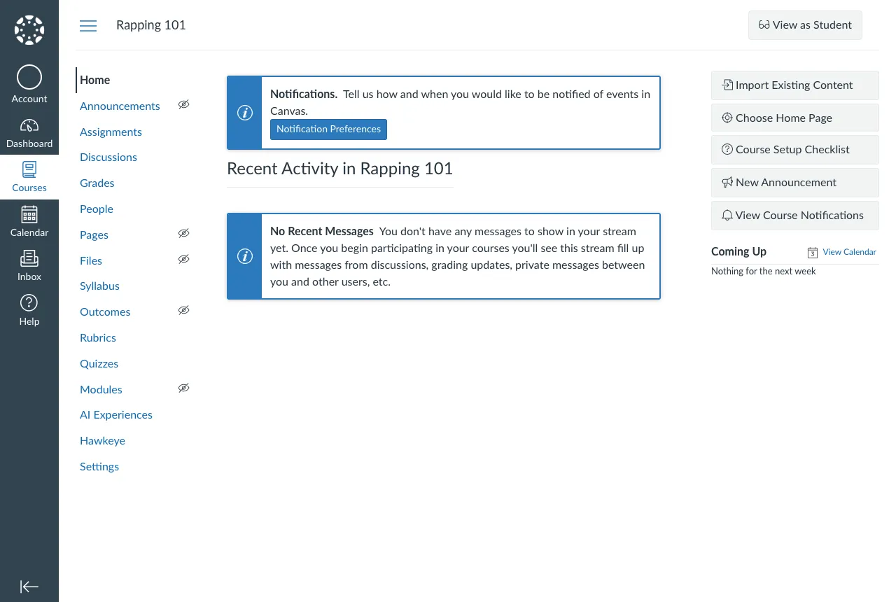Open Files in course navigation
This screenshot has width=896, height=602.
(x=91, y=260)
